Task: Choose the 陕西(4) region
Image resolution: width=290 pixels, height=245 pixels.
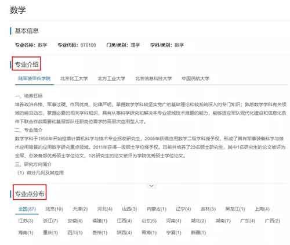Action: (124, 233)
